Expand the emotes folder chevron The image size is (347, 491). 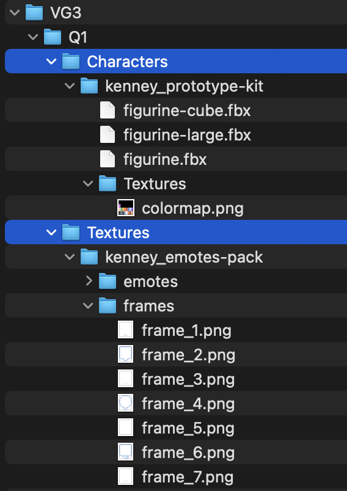[89, 281]
